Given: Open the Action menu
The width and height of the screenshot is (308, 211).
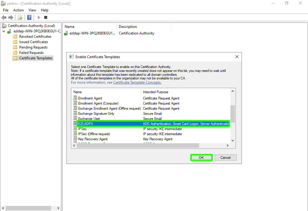Looking at the screenshot, I should click(18, 10).
